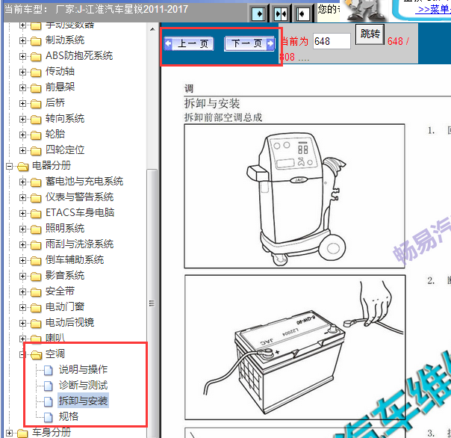Go to previous page with 上一页
The width and height of the screenshot is (451, 438).
tap(188, 44)
